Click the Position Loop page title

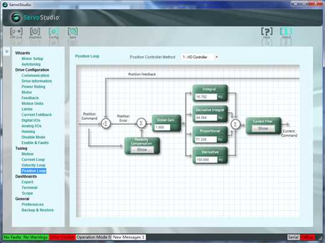coord(87,56)
